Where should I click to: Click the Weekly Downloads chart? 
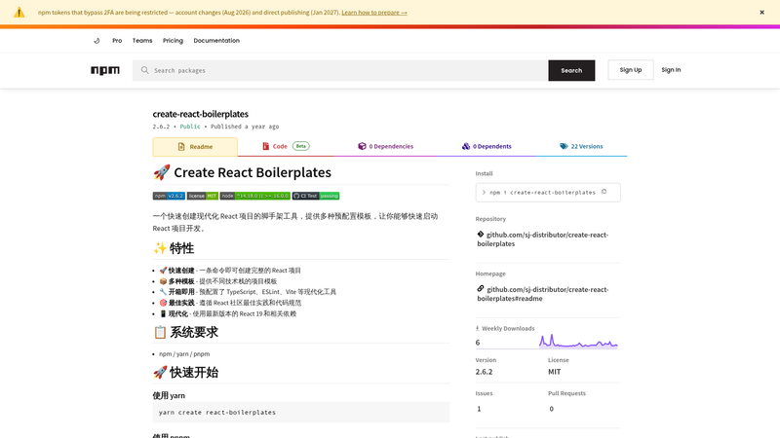(x=578, y=342)
